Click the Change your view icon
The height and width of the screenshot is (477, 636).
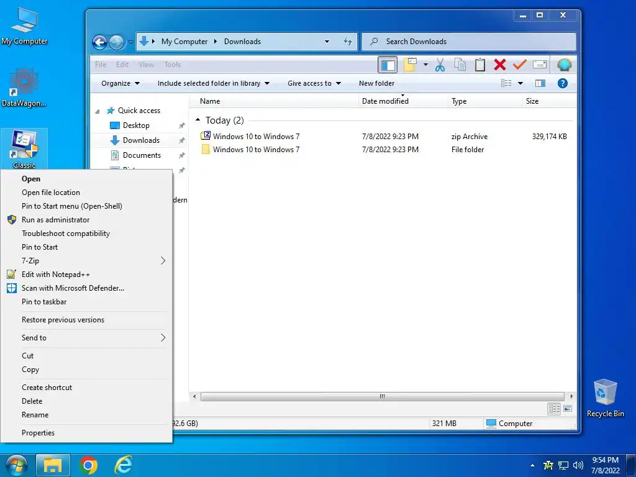point(506,83)
